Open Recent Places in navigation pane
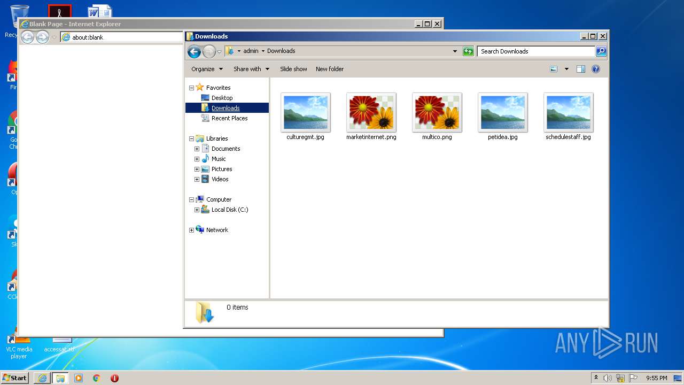The height and width of the screenshot is (385, 684). click(229, 118)
